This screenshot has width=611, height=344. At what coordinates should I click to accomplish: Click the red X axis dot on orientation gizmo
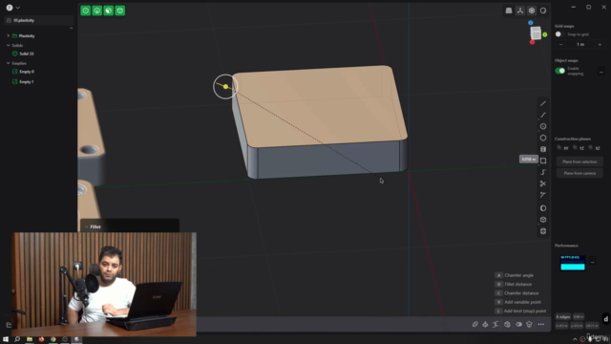coord(532,42)
